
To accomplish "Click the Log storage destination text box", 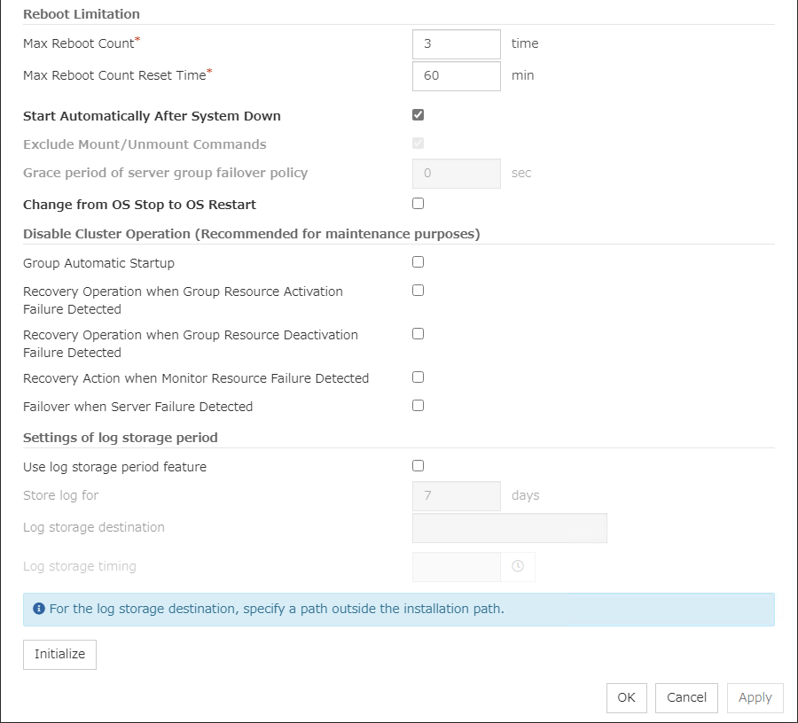I will click(x=510, y=528).
